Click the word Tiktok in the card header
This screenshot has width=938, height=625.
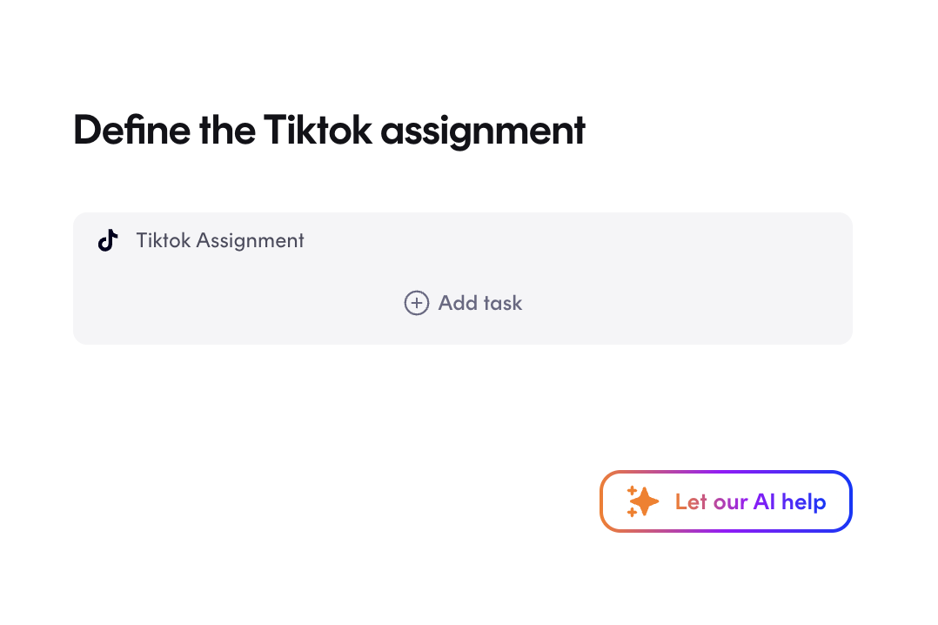(164, 240)
